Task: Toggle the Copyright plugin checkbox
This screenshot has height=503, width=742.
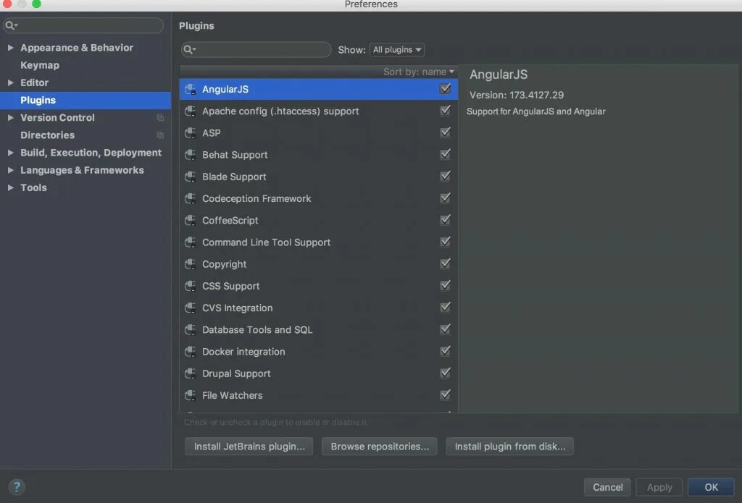Action: [446, 263]
